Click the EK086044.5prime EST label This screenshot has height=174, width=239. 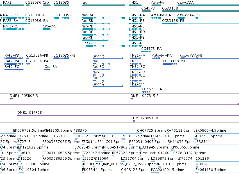211,131
